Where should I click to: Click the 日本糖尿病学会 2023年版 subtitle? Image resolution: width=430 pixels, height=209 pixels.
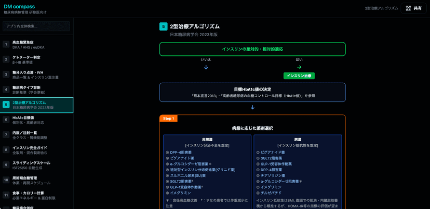click(194, 35)
